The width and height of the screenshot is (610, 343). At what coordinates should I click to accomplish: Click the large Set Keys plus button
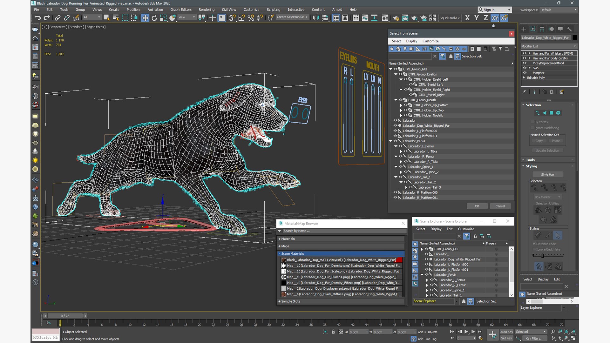pos(492,334)
